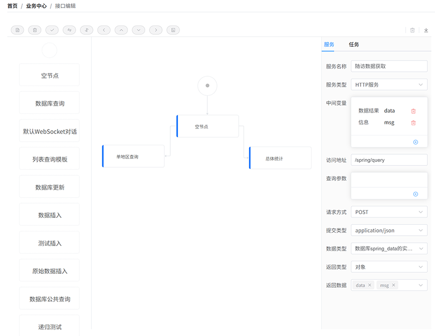435x336 pixels.
Task: Remove the data tag from 返回数据
Action: click(370, 285)
